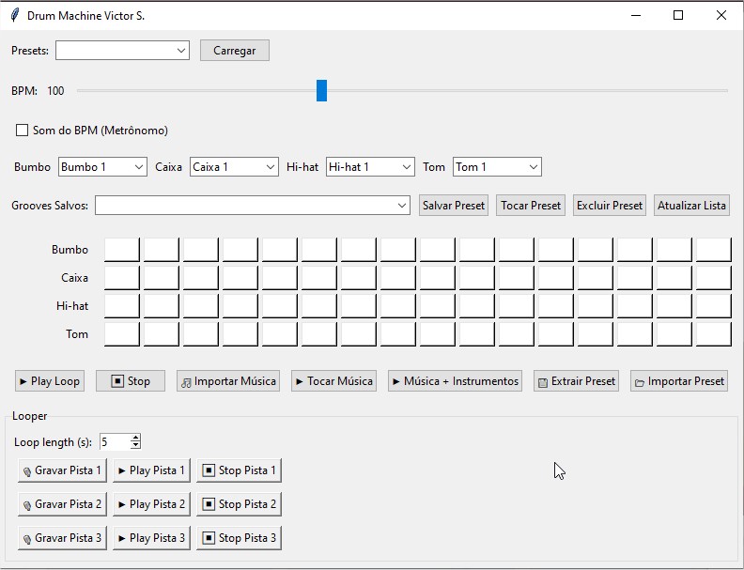Viewport: 744px width, 570px height.
Task: Stop looper Pista 3
Action: point(240,538)
